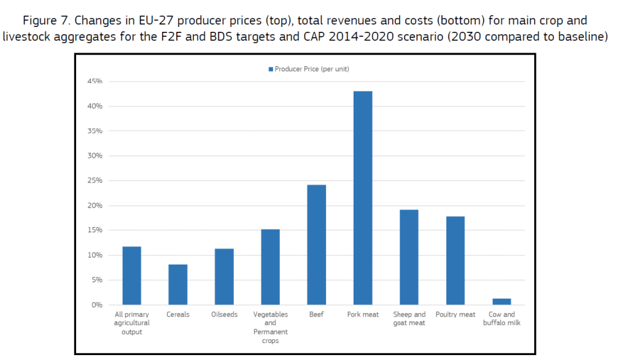Select the 'Beef' x-axis category label

click(316, 315)
